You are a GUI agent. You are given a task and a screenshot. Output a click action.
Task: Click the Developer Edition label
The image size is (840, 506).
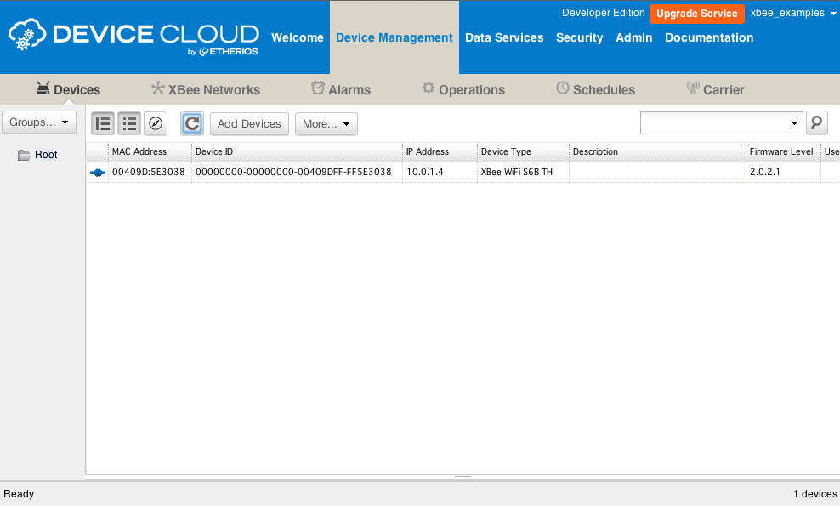click(603, 13)
